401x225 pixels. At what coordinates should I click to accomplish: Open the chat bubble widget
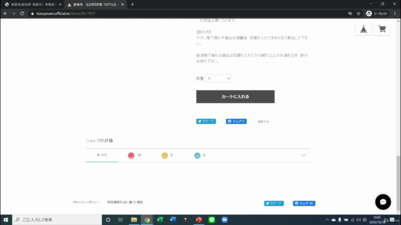coord(383,202)
